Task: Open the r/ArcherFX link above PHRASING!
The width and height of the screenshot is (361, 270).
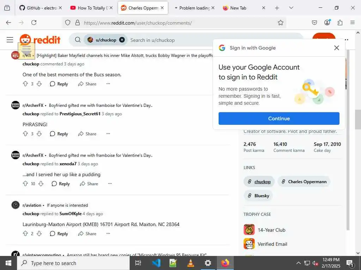Action: point(33,105)
